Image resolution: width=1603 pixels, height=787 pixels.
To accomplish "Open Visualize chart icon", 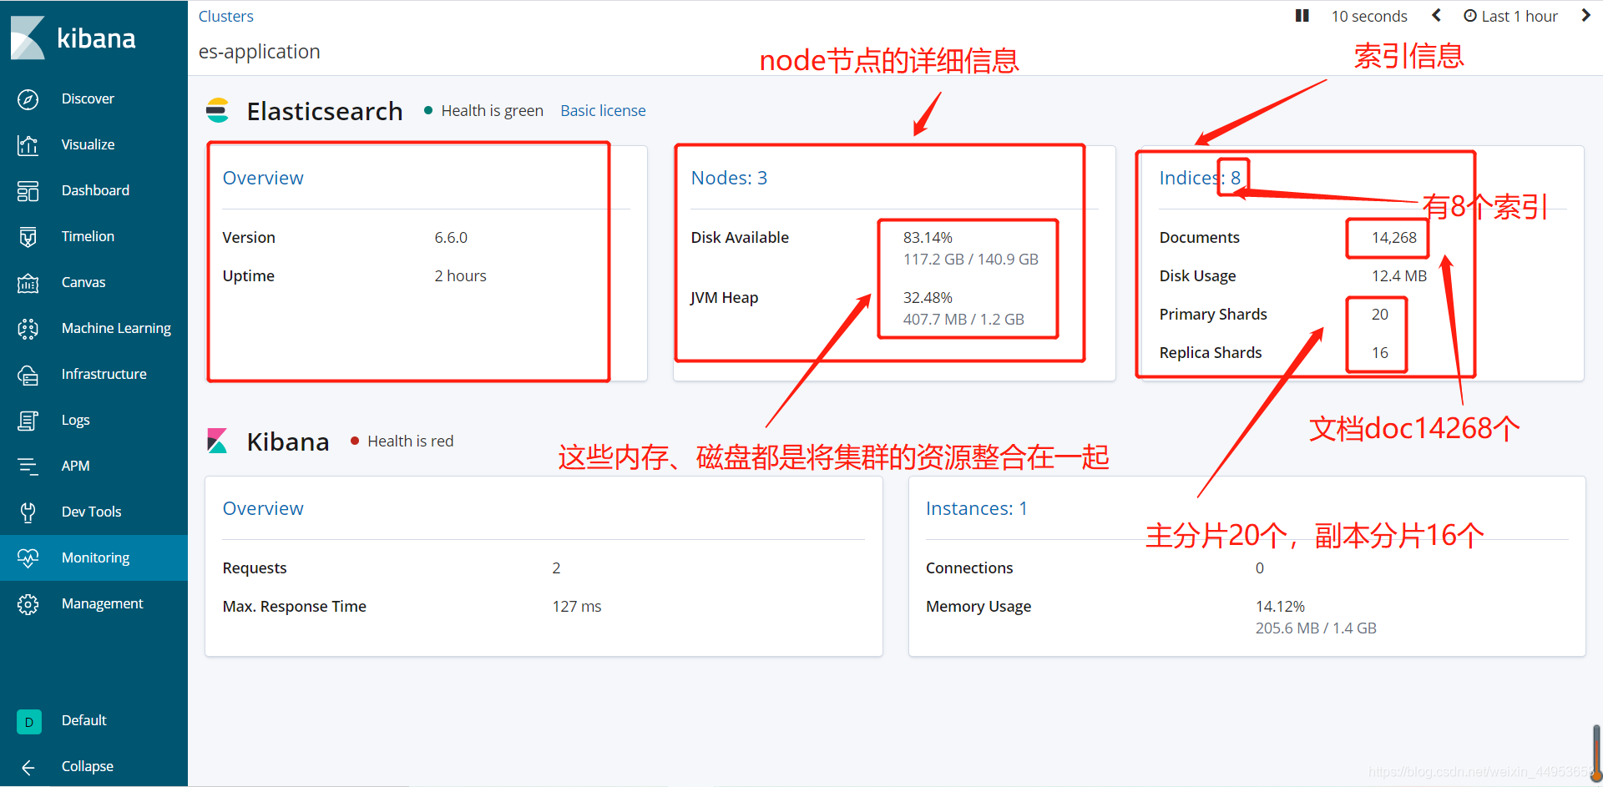I will pos(28,145).
